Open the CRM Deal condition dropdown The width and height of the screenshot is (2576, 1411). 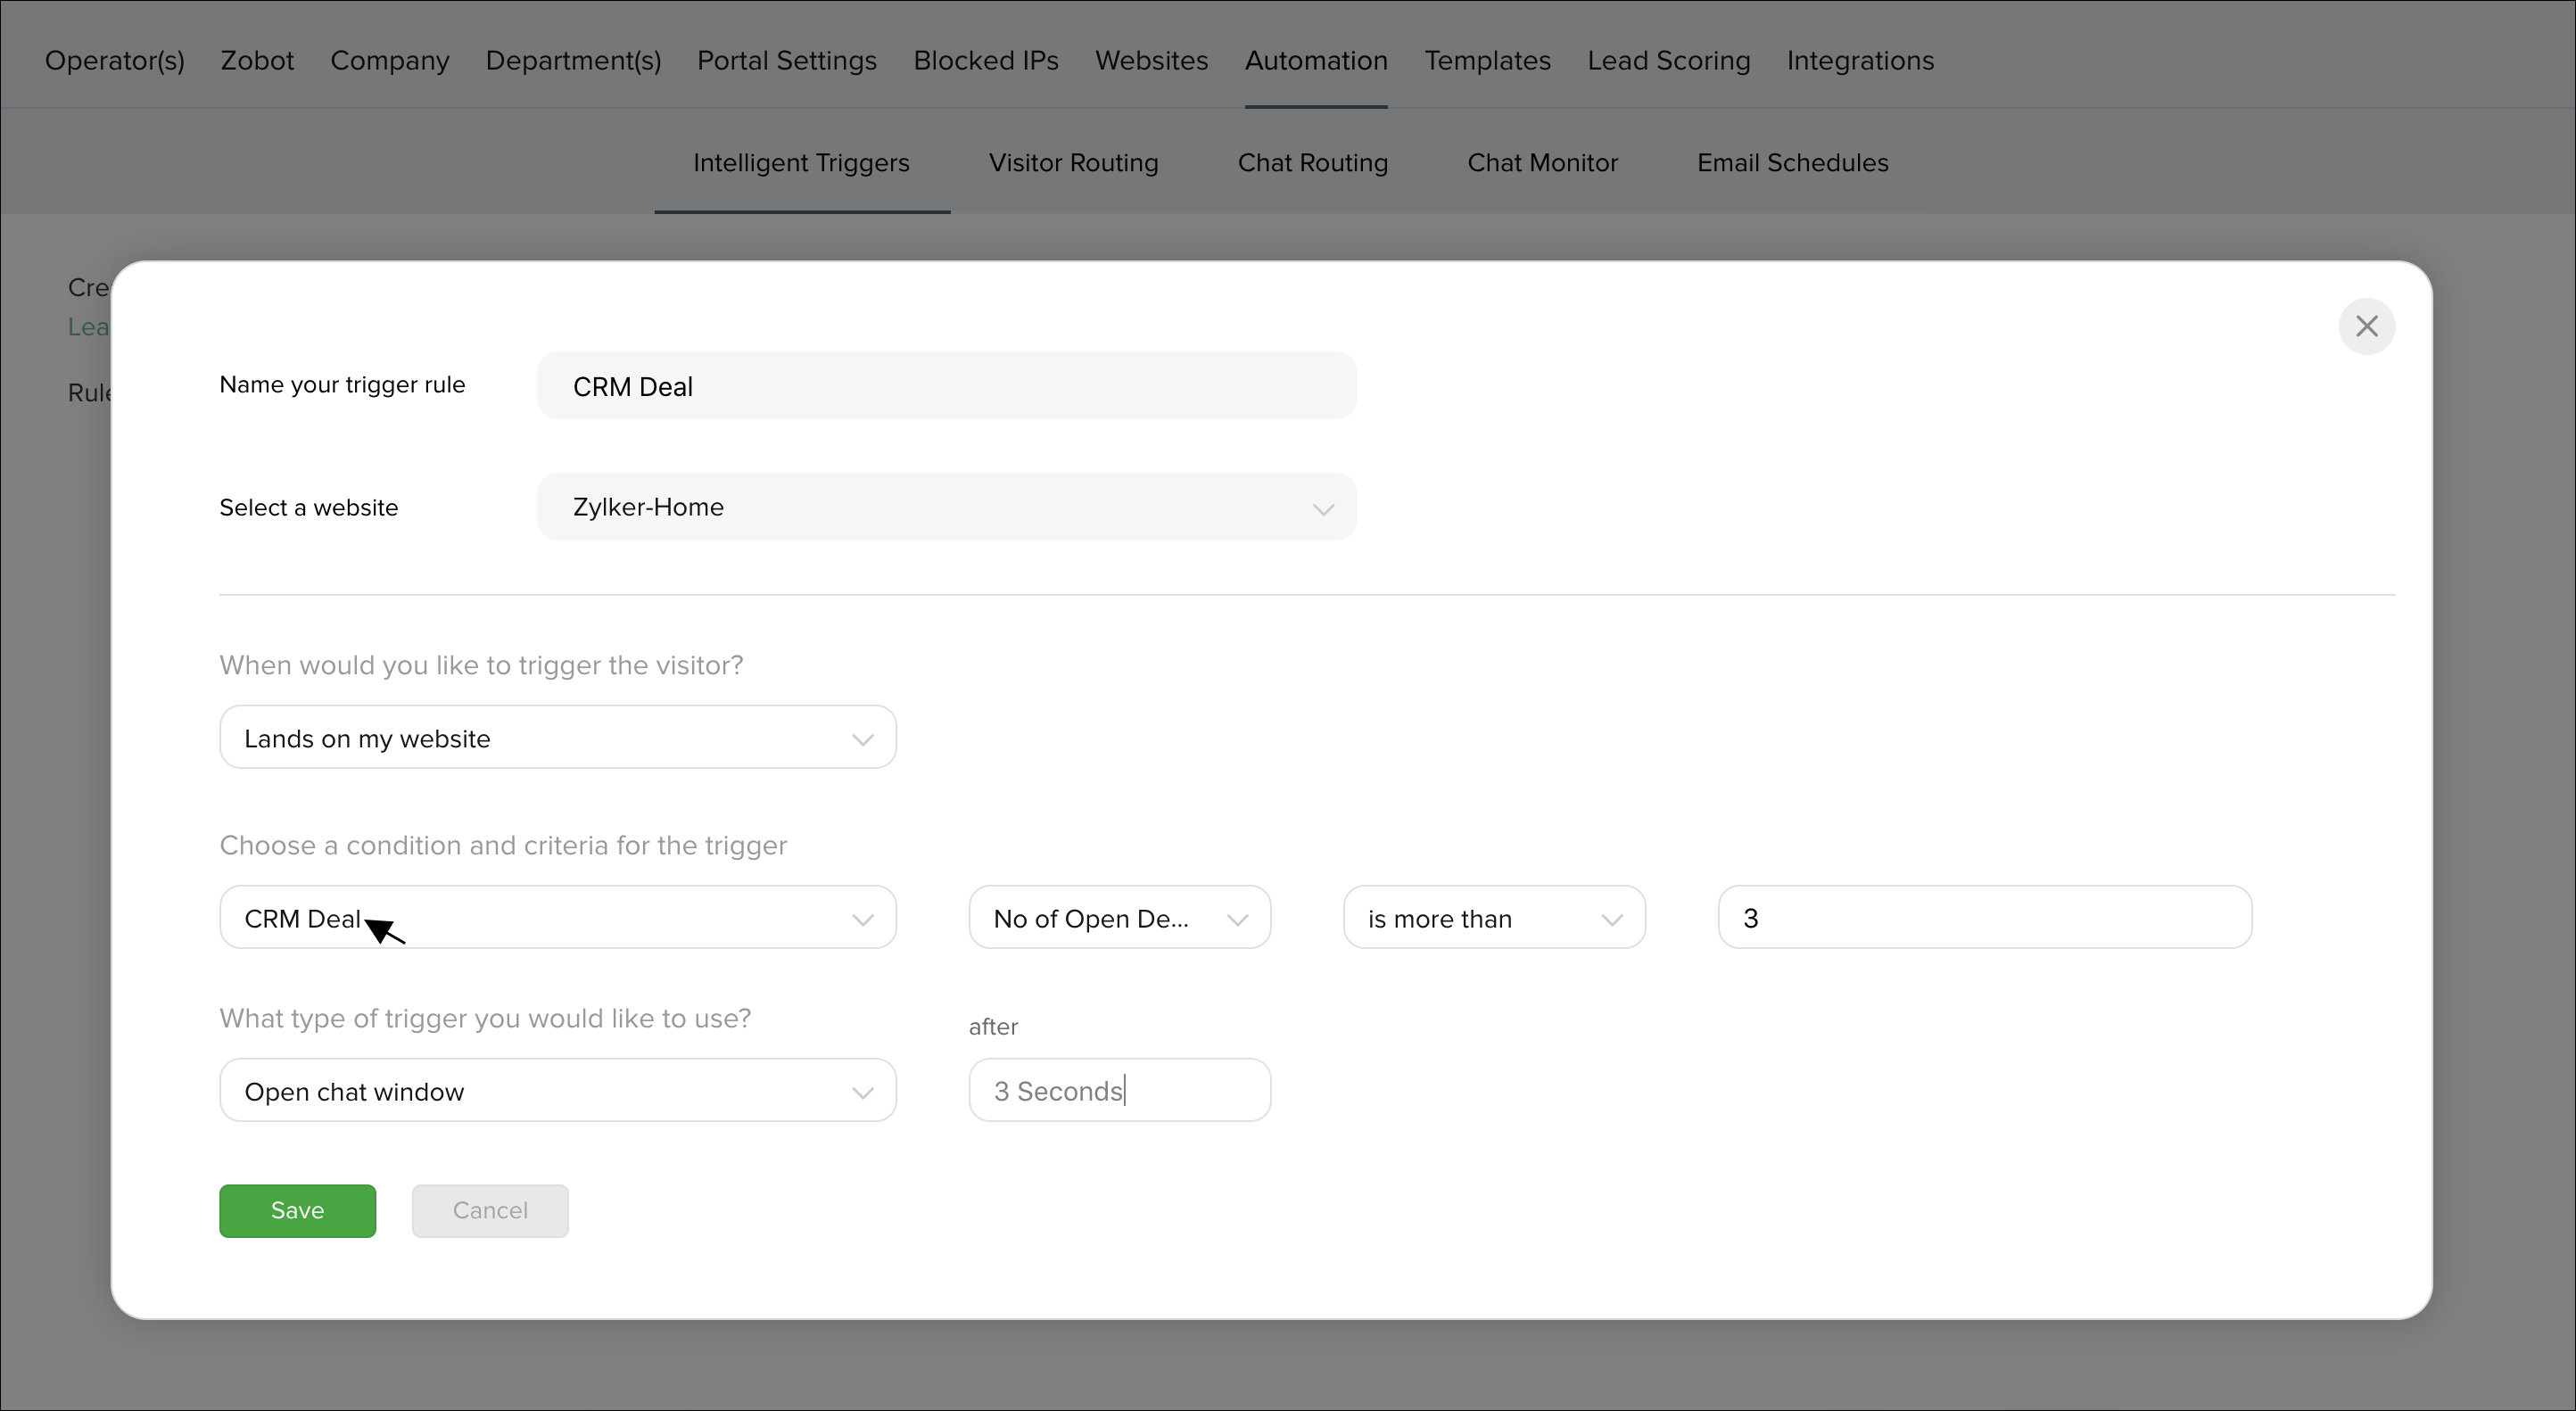pyautogui.click(x=558, y=918)
